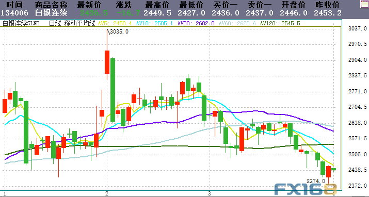
Task: Click the AV60 legend value 2620.6
Action: click(x=246, y=23)
